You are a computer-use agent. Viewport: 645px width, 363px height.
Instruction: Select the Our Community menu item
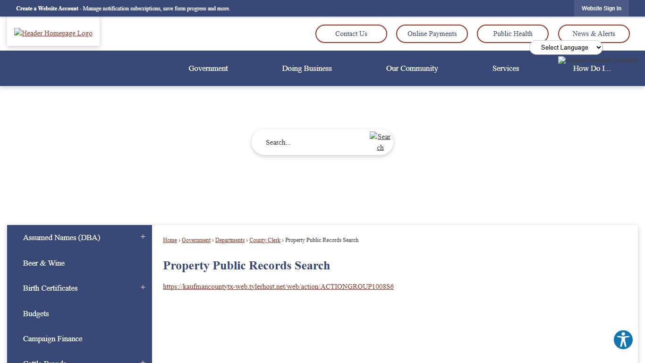pyautogui.click(x=412, y=69)
